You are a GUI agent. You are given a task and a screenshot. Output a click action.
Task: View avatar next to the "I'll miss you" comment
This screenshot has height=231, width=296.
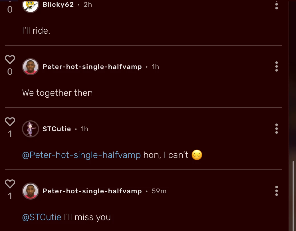click(x=30, y=191)
